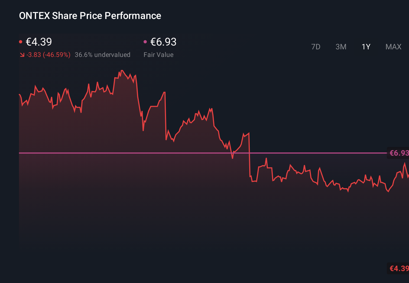Click the 1Y range selector

coord(366,47)
